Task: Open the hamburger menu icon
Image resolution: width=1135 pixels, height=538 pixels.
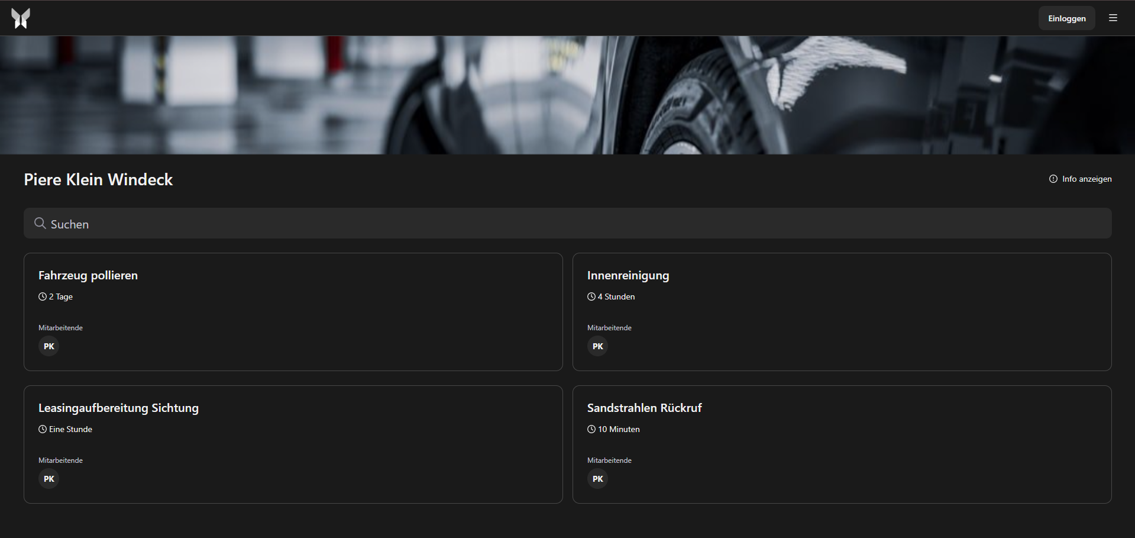Action: tap(1113, 18)
